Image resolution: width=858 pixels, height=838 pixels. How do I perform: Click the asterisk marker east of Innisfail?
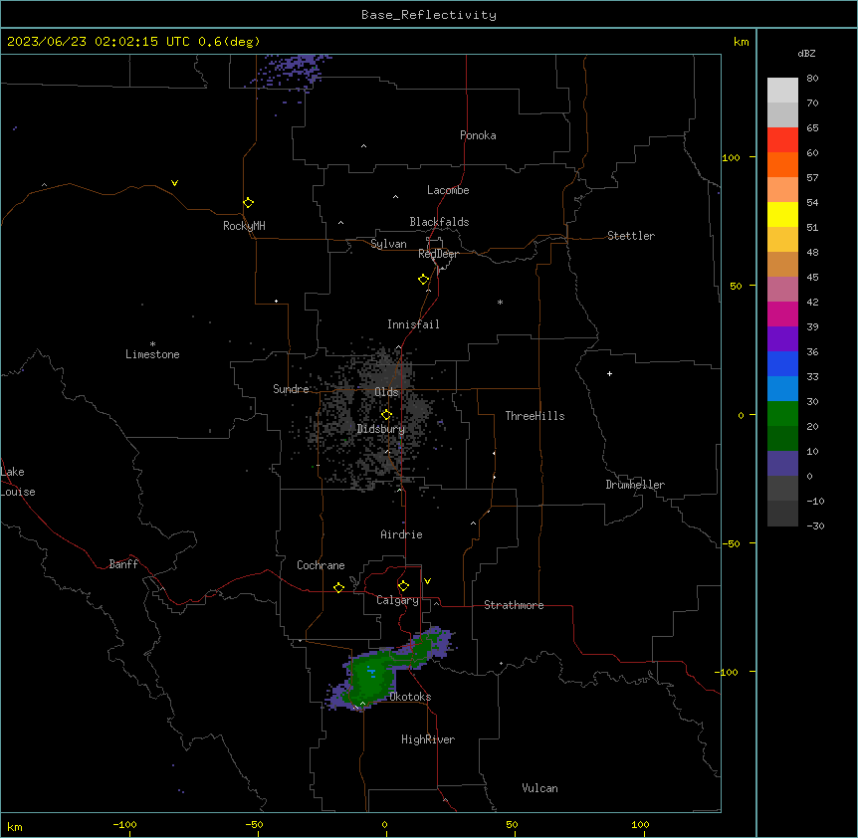pos(500,302)
